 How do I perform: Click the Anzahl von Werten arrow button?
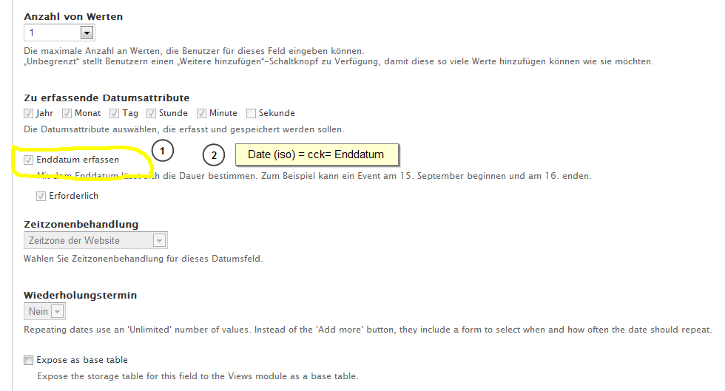[x=87, y=33]
